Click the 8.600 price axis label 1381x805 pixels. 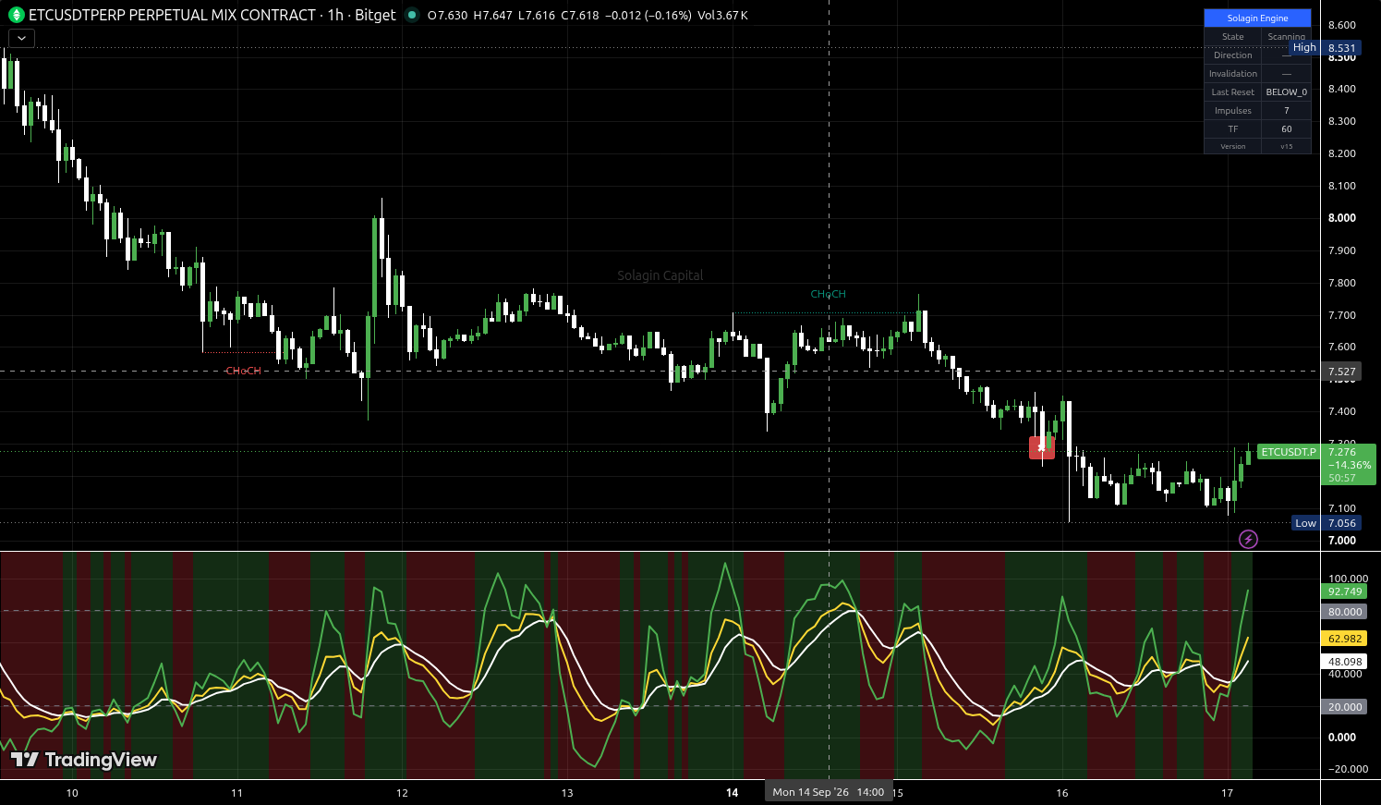tap(1342, 25)
